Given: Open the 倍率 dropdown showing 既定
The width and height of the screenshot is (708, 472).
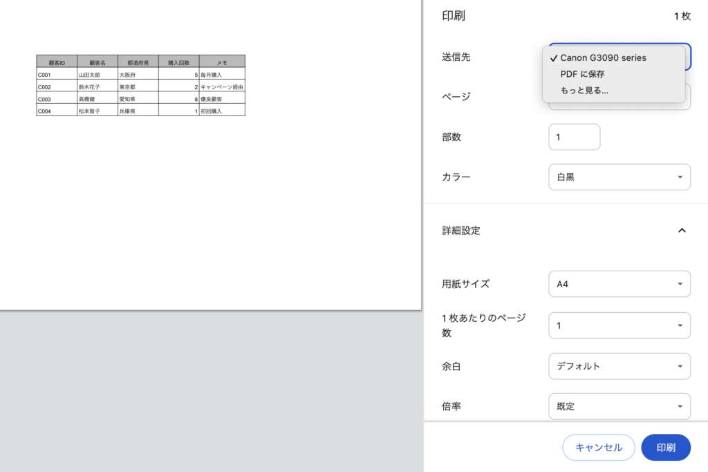Looking at the screenshot, I should 619,406.
